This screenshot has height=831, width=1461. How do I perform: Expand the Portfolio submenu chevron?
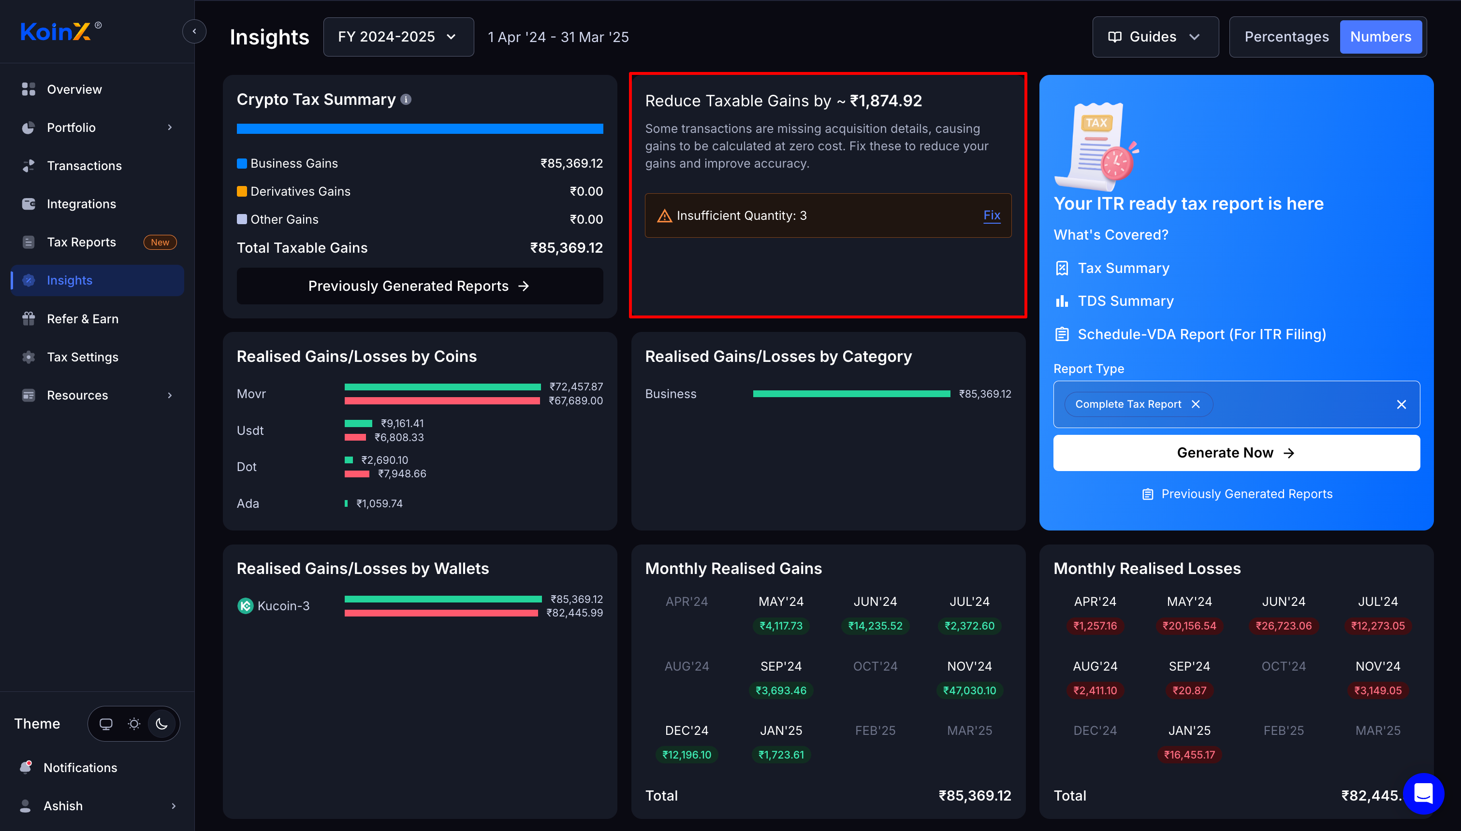point(170,127)
